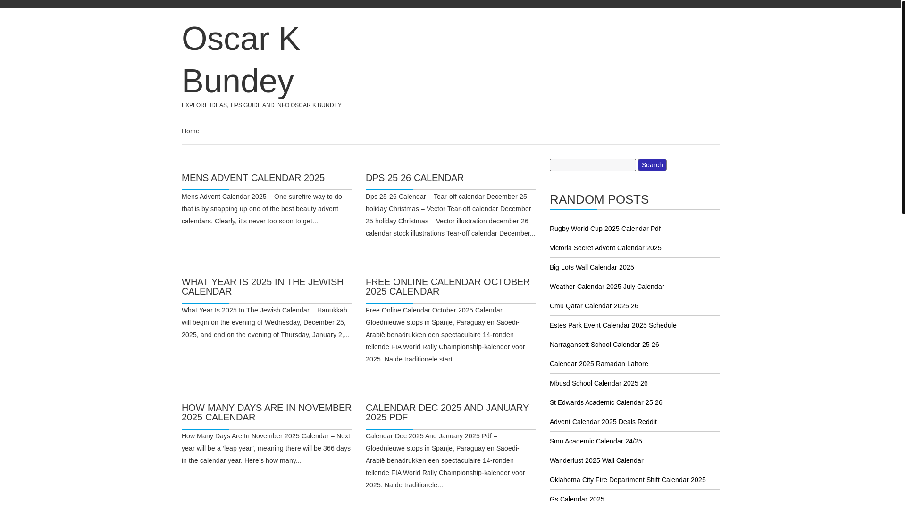Viewport: 906px width, 509px height.
Task: Open Rugby World Cup 2025 Calendar Pdf
Action: pos(605,229)
